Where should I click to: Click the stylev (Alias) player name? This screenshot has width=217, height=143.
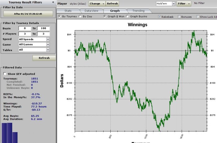coord(78,4)
